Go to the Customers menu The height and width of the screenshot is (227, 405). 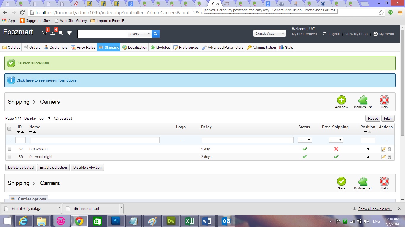tap(56, 47)
